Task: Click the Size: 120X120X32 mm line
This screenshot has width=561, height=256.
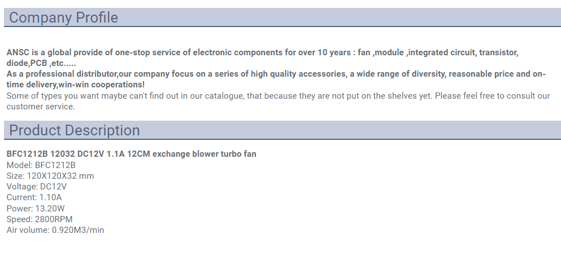Action: tap(50, 176)
